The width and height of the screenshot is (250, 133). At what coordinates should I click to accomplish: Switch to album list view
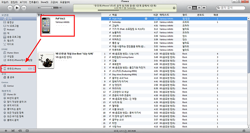coord(194,8)
